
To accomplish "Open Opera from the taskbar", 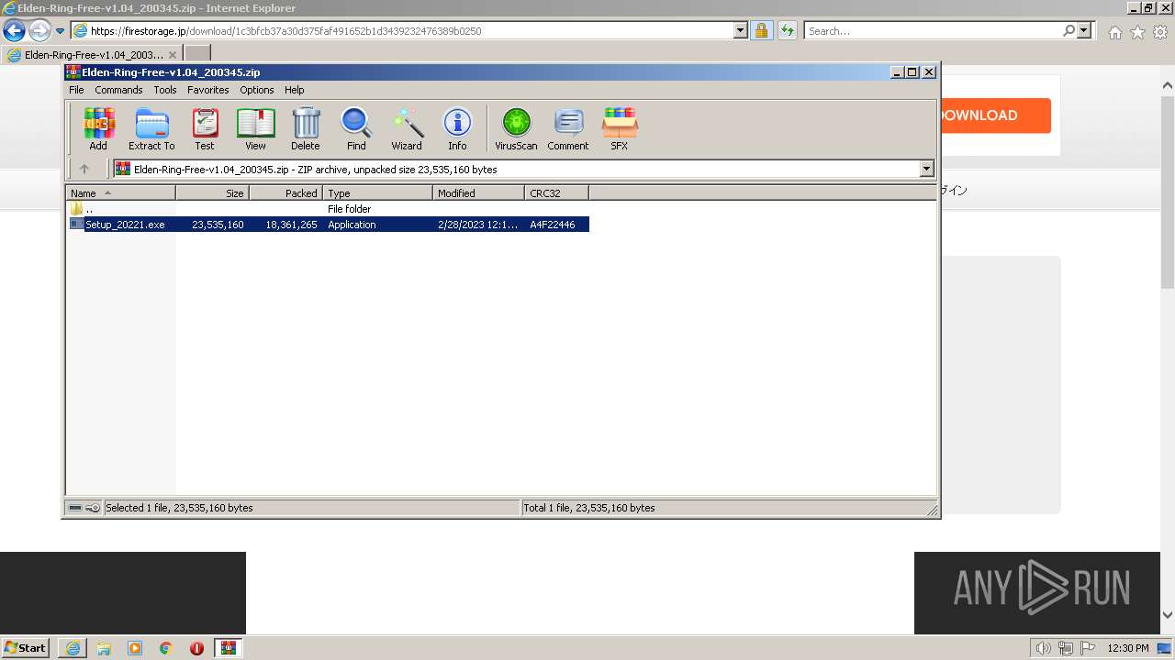I will pyautogui.click(x=196, y=648).
